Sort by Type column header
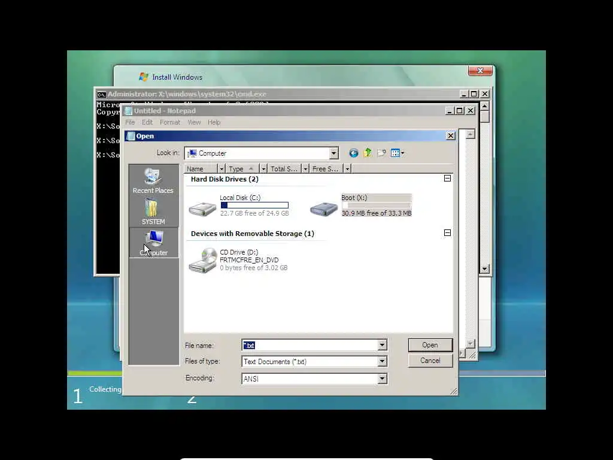Image resolution: width=613 pixels, height=460 pixels. click(244, 168)
